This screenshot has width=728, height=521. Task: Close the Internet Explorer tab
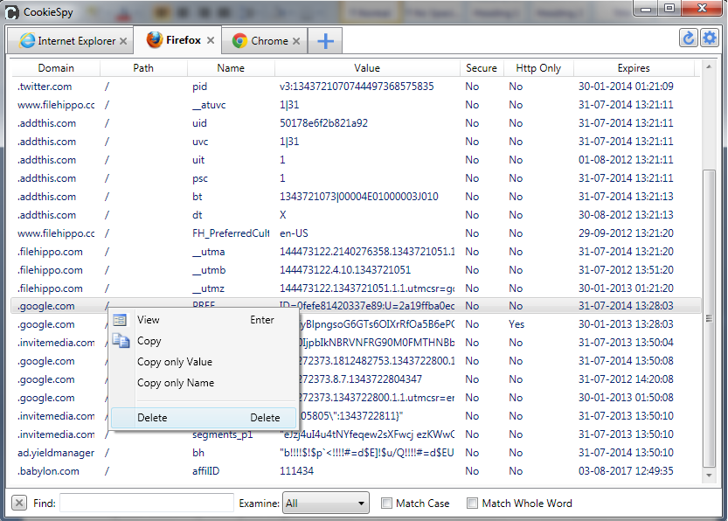[123, 41]
